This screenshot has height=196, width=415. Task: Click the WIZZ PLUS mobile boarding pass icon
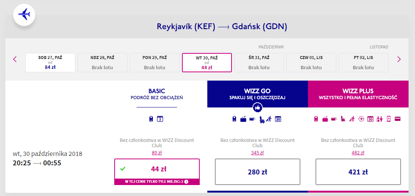point(388,119)
